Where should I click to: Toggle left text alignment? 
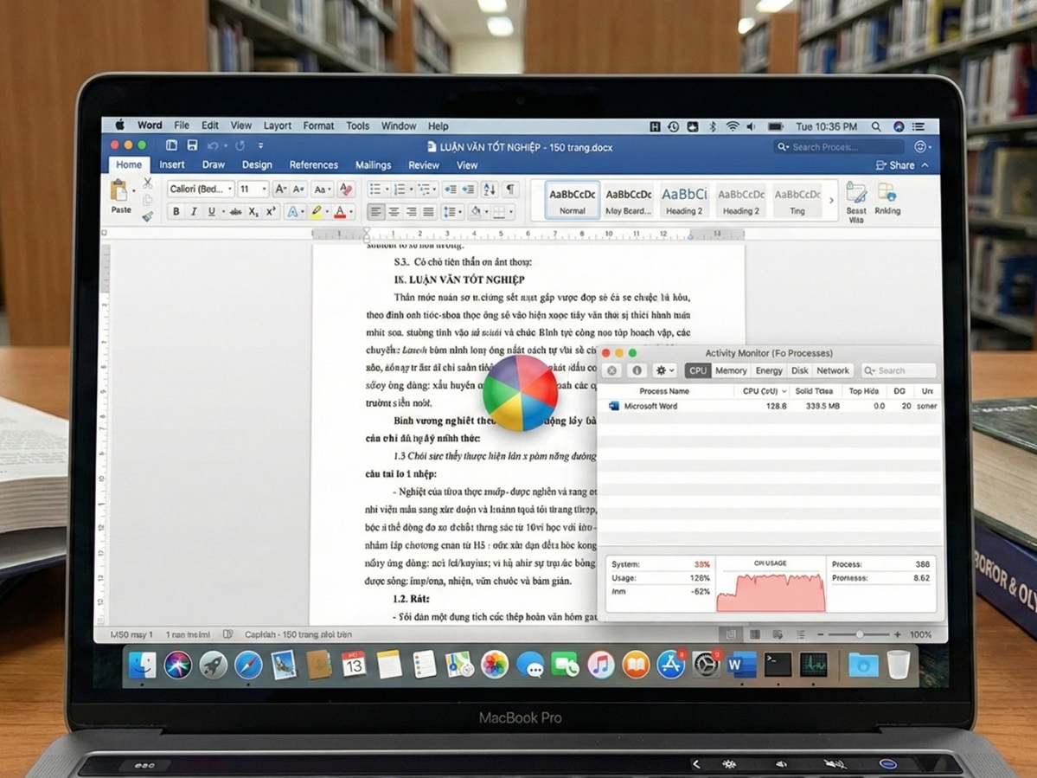coord(375,212)
